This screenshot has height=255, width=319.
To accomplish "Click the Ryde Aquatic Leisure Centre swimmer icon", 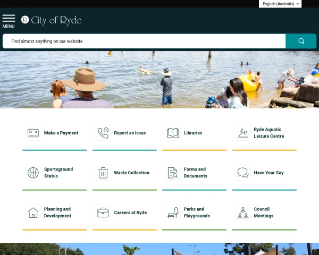I will 243,133.
